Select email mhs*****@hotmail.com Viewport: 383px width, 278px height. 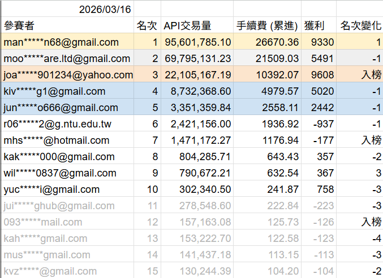coord(57,140)
